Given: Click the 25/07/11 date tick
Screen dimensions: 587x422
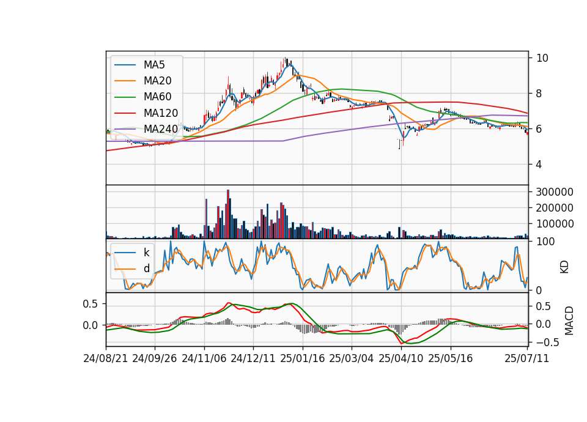Looking at the screenshot, I should pyautogui.click(x=527, y=358).
